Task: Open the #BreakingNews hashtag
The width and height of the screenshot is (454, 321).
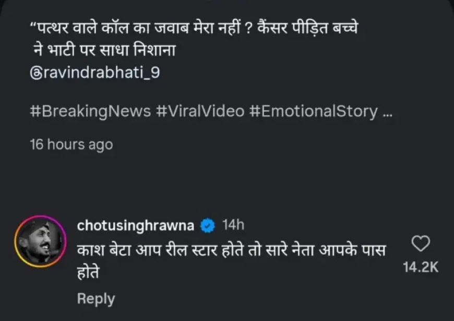Action: tap(90, 112)
